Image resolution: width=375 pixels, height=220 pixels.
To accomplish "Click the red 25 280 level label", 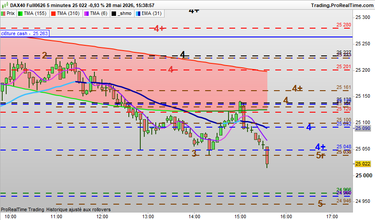I will 344,25.
